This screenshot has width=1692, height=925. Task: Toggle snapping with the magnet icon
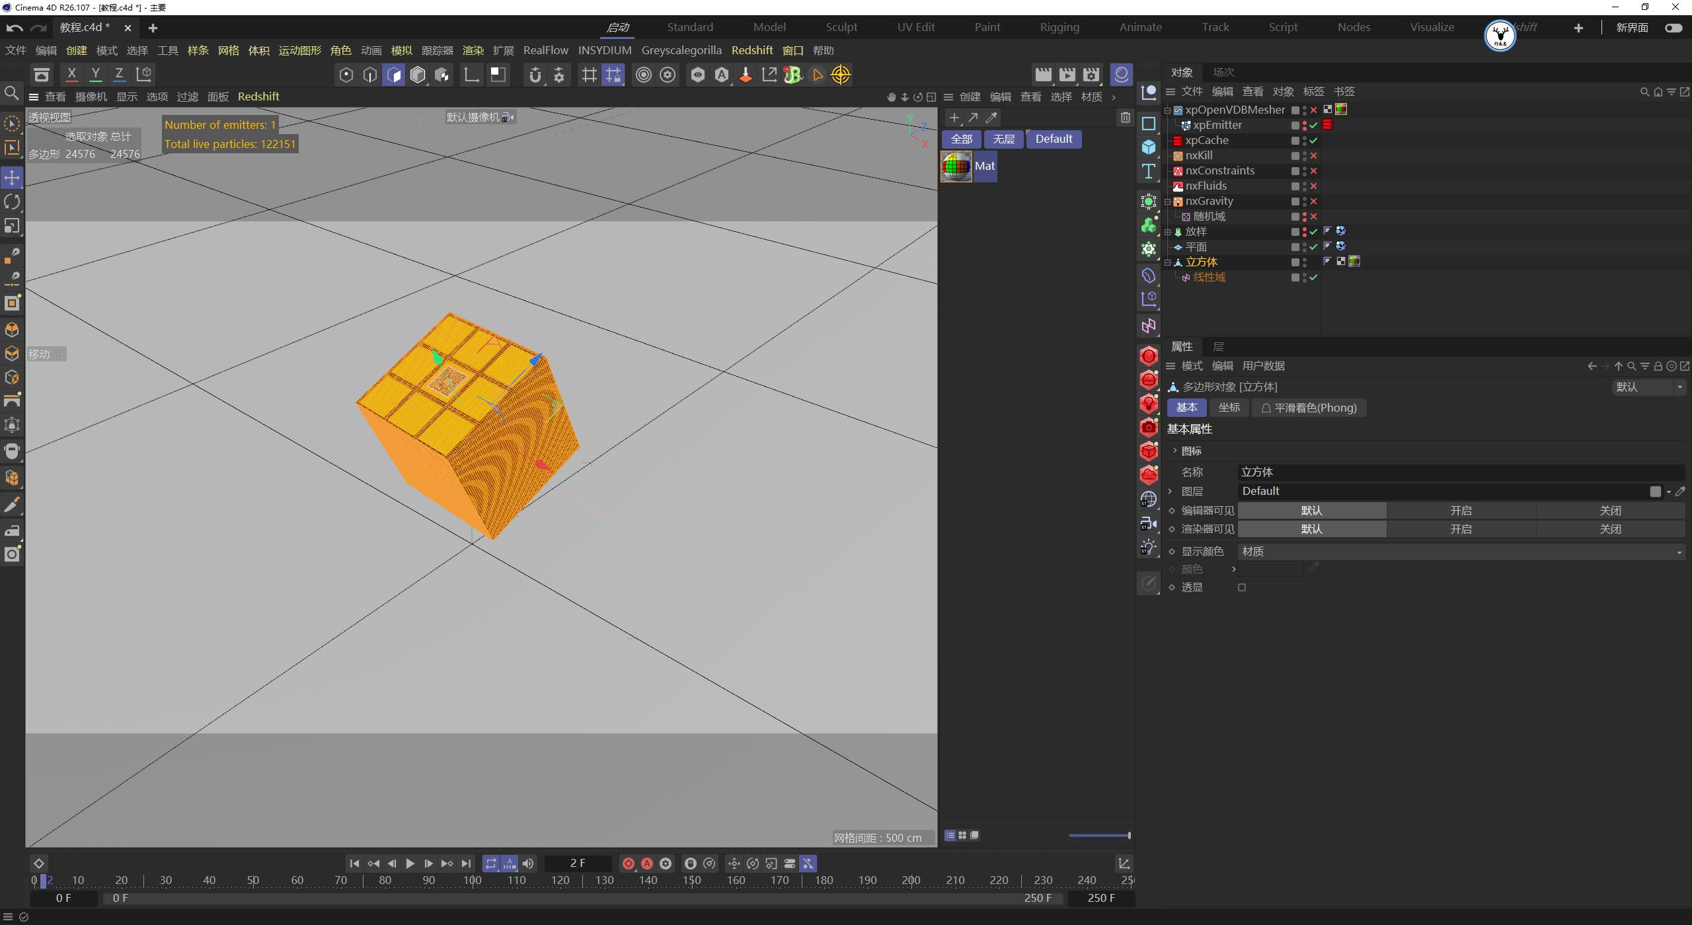[535, 75]
